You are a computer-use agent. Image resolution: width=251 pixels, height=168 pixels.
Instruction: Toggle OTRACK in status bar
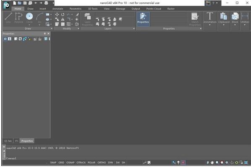(81, 163)
